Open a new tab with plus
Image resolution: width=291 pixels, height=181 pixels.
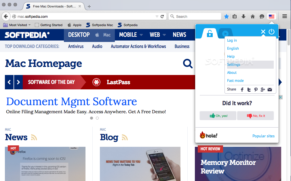89,7
